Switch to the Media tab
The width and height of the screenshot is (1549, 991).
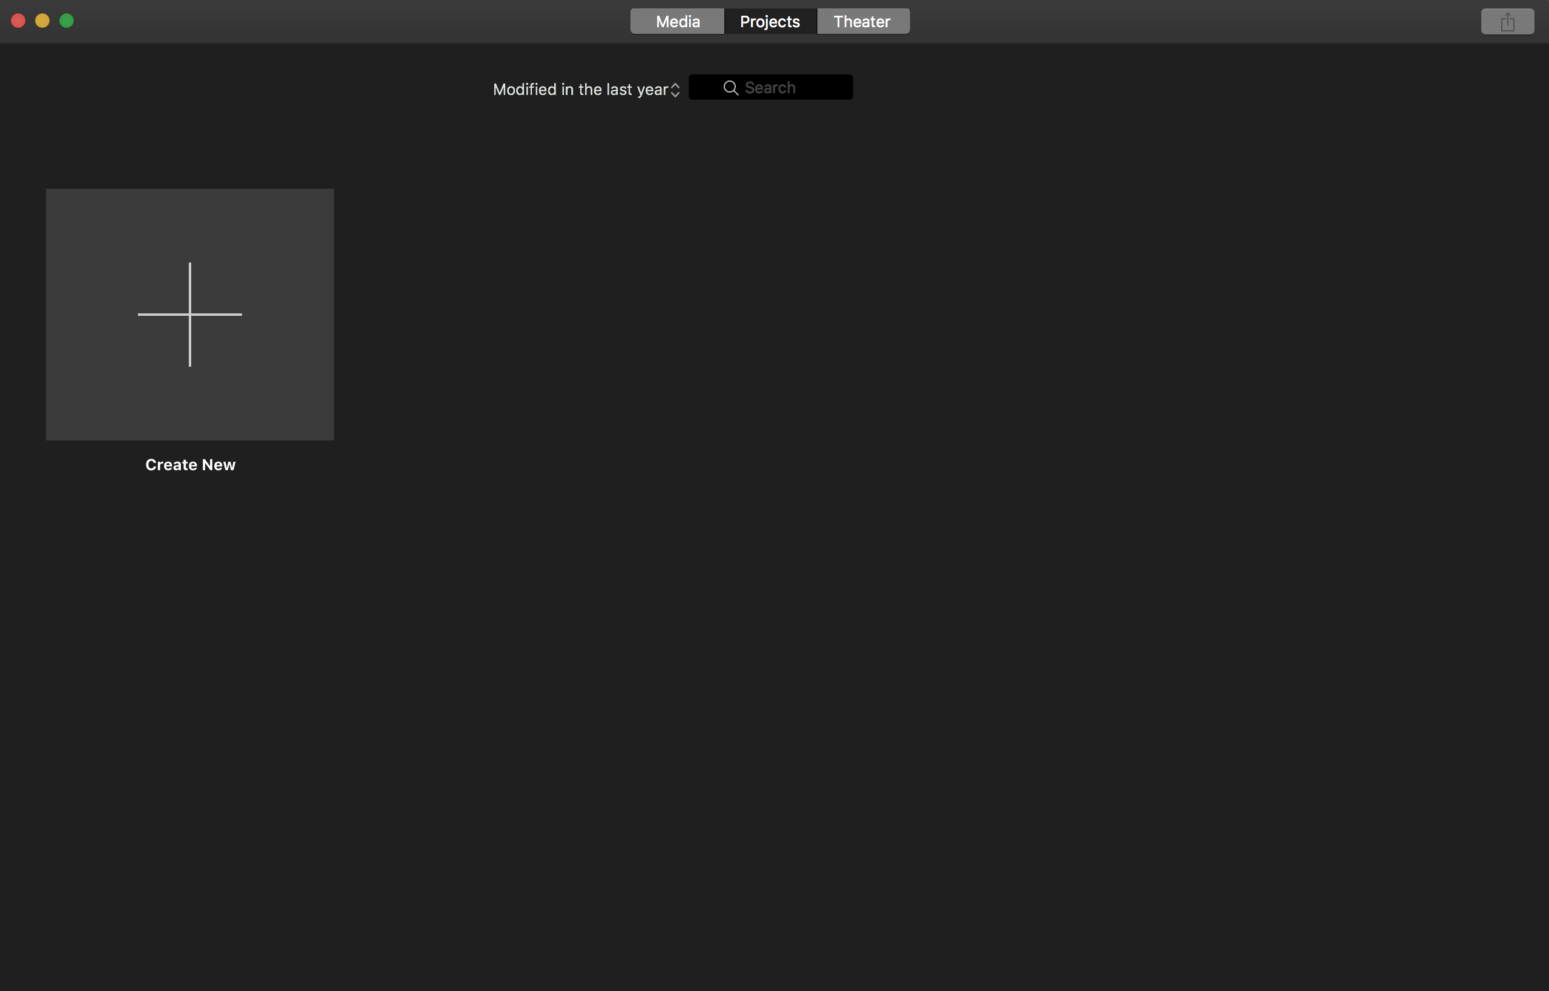point(677,22)
